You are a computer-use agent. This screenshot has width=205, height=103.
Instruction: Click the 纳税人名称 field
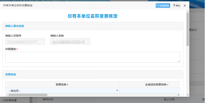(70, 41)
